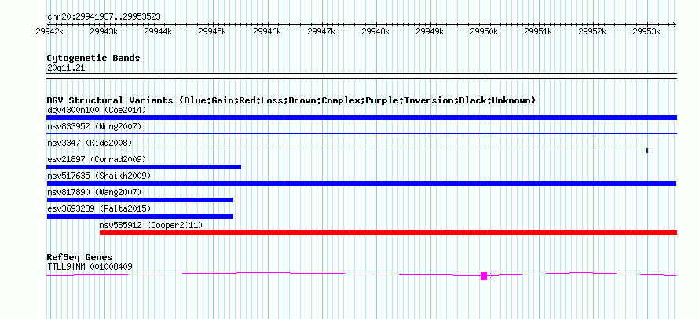Click the 29949k ruler tick label
The image size is (699, 319).
[x=430, y=31]
